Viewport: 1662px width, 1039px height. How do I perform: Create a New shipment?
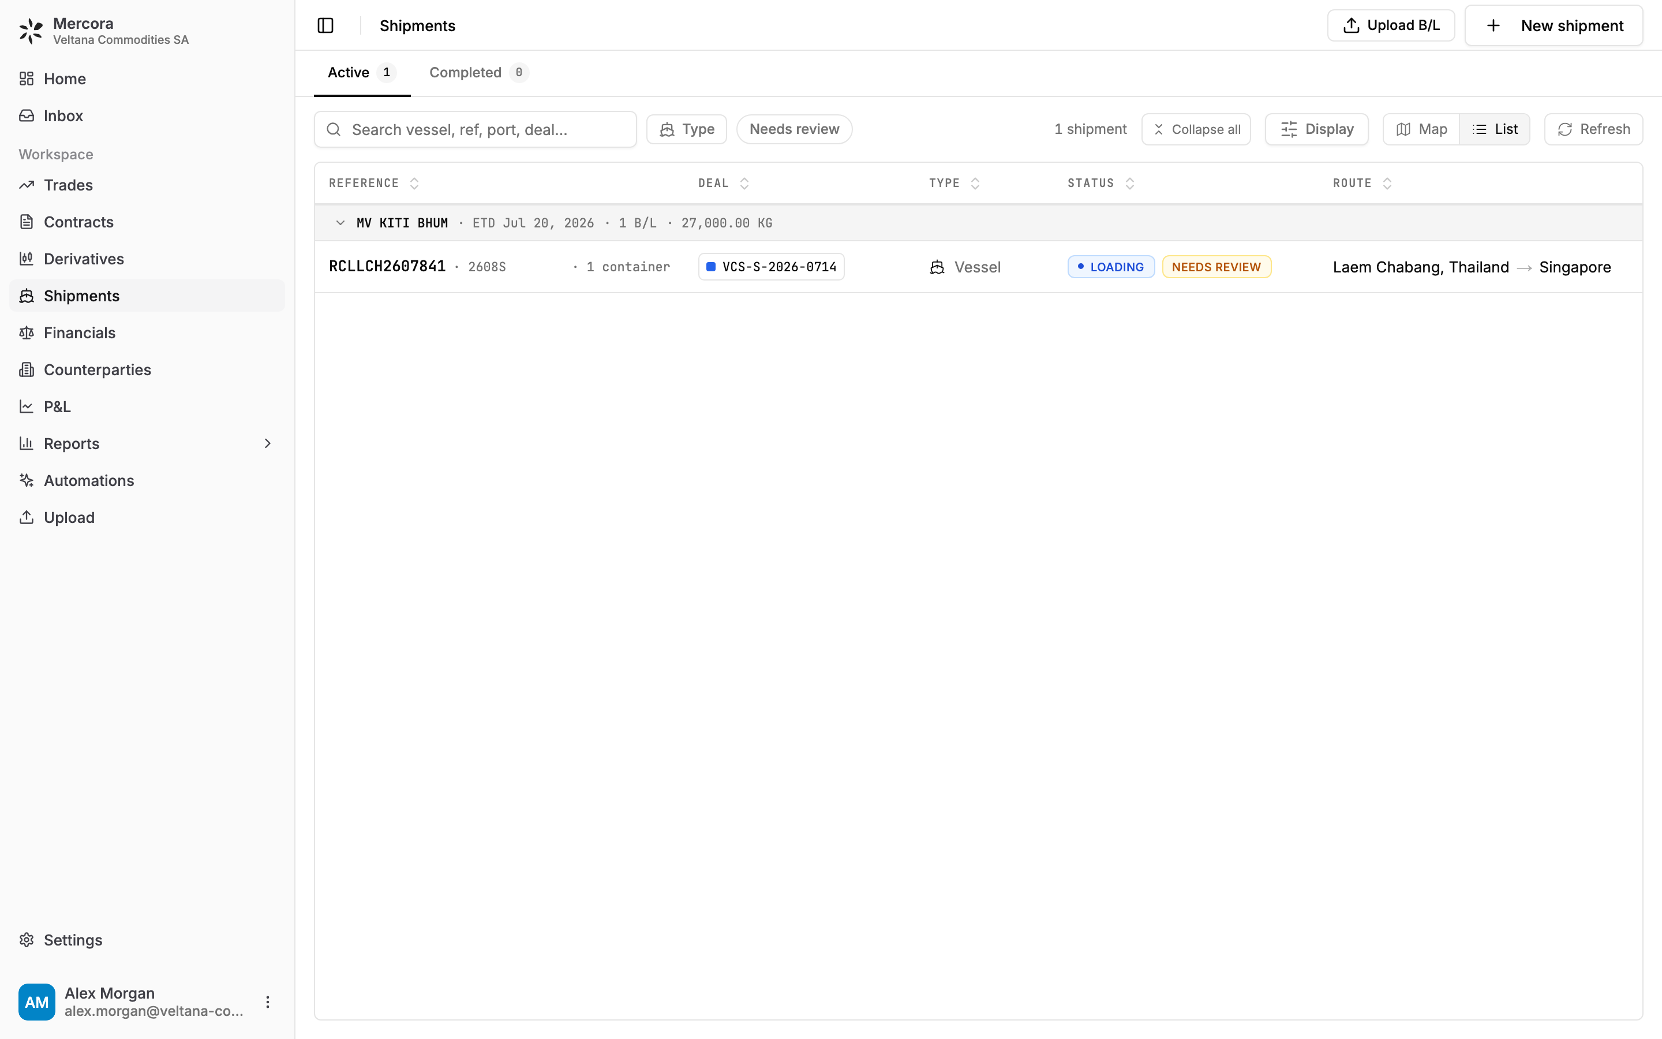tap(1554, 25)
